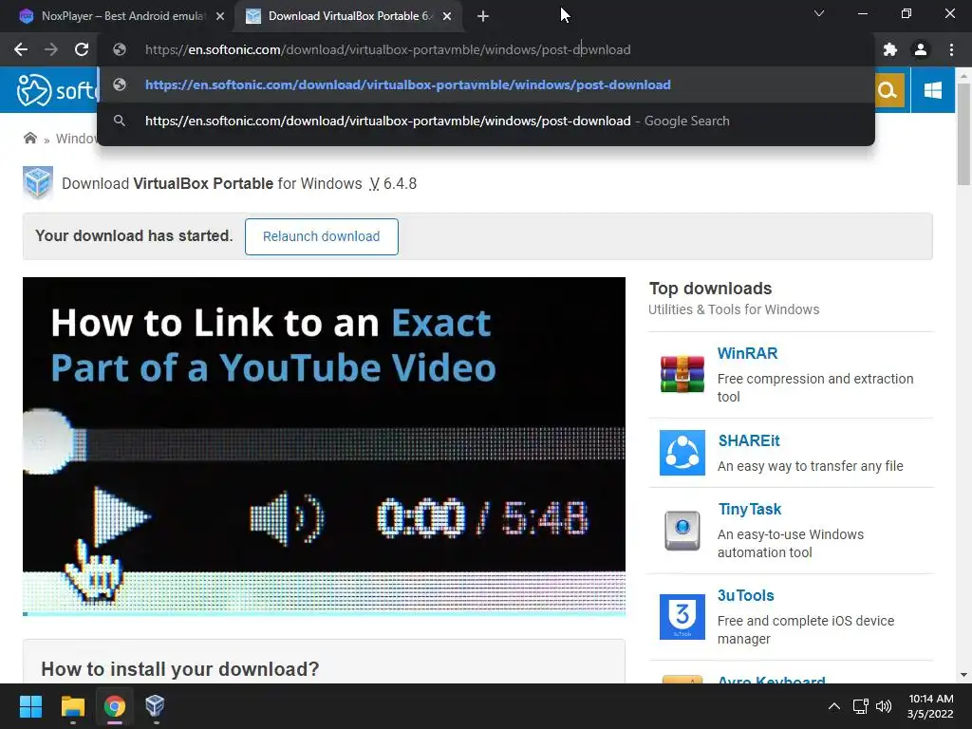Click the 'Your download has started.' text
This screenshot has height=729, width=972.
tap(134, 235)
